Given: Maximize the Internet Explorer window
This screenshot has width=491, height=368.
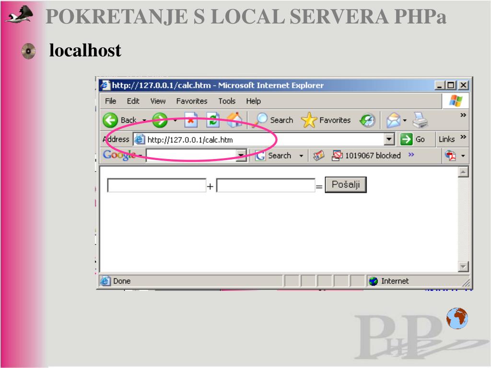Looking at the screenshot, I should point(451,85).
